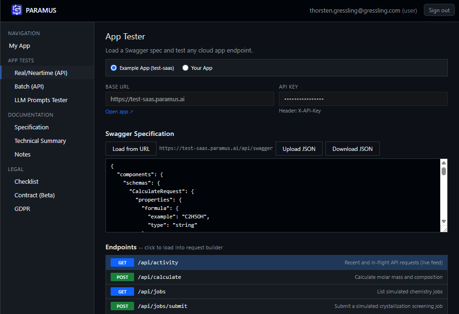Select the Example App (test-saas) radio button

tap(113, 68)
